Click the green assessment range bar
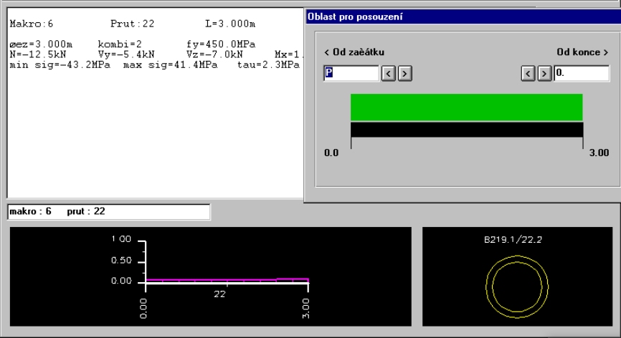621x338 pixels. pos(466,107)
